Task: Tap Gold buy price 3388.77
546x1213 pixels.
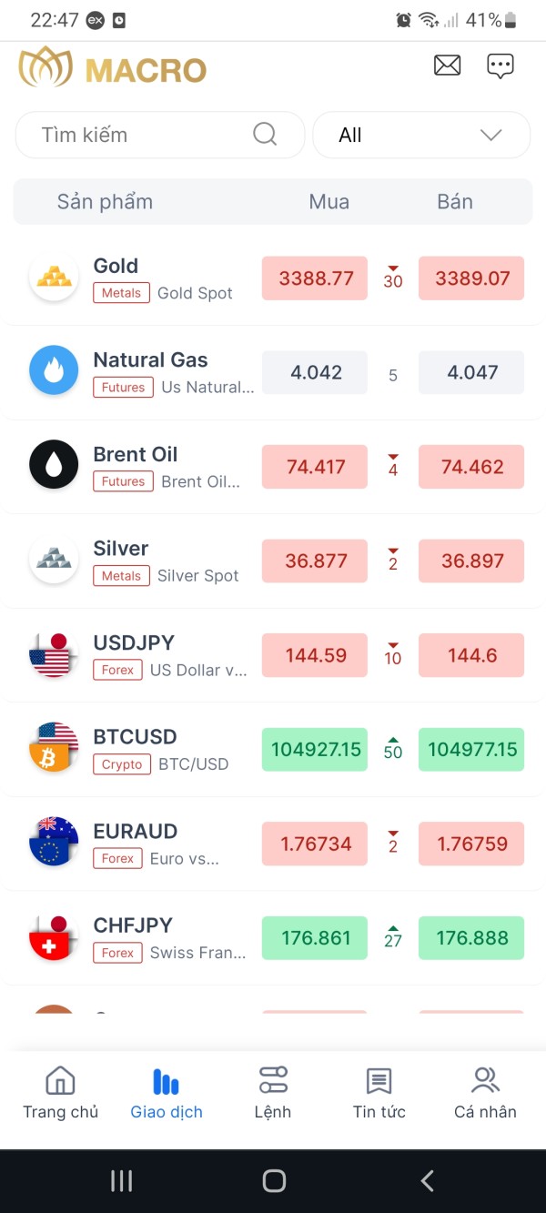Action: 315,278
